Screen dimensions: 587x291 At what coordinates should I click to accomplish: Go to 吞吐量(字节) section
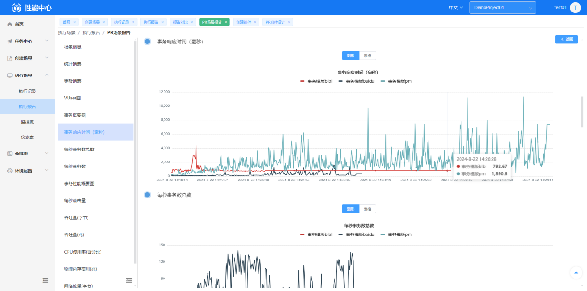click(x=96, y=218)
